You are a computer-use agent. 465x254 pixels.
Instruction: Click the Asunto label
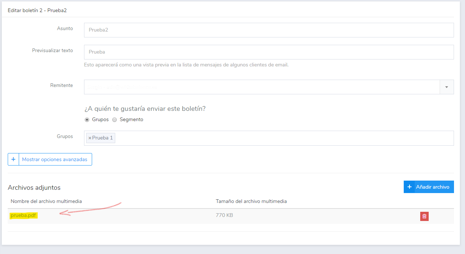[x=65, y=28]
